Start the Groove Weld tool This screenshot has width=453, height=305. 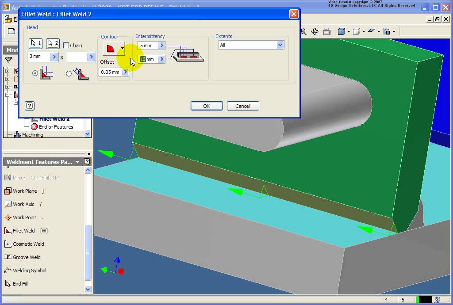(x=23, y=257)
